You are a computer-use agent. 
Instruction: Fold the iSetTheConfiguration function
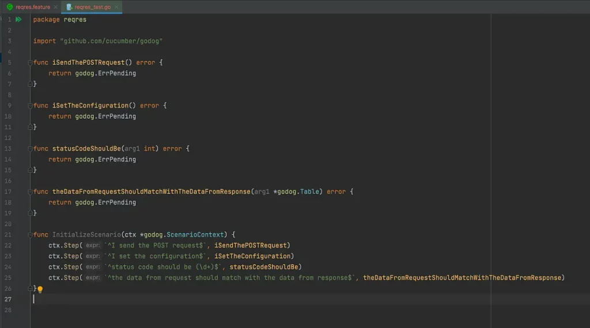(x=30, y=106)
